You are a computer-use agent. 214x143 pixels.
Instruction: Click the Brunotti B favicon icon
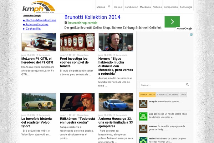pyautogui.click(x=66, y=23)
